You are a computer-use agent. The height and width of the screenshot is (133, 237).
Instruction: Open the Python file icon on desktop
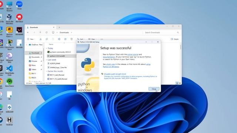tap(9, 108)
